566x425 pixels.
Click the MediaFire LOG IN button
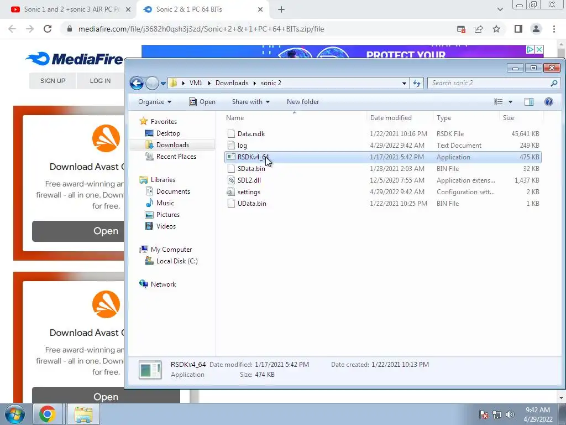click(x=100, y=81)
